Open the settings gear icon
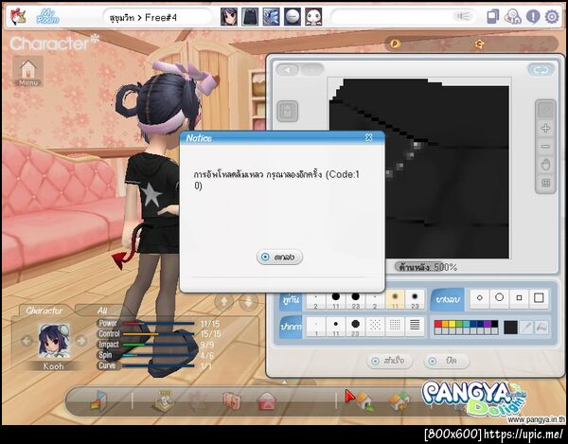Image resolution: width=568 pixels, height=444 pixels. pyautogui.click(x=552, y=17)
